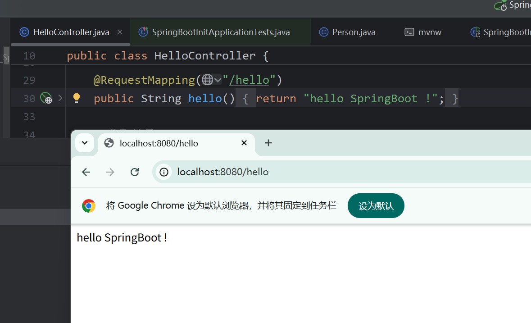Go back in Chrome

(86, 172)
